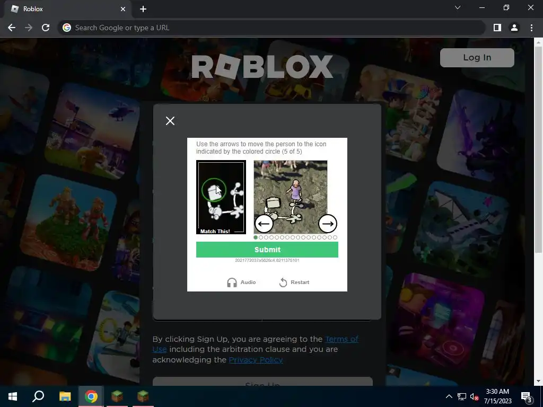Click the circular arrow icon beside Restart
543x407 pixels.
(283, 282)
